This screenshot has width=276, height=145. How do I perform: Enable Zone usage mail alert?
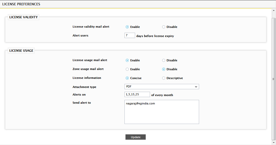(x=127, y=69)
